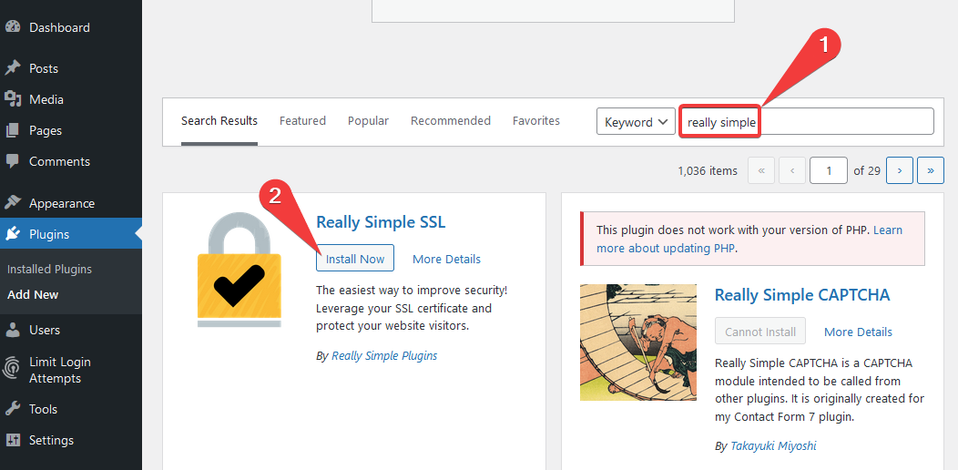
Task: Jump to the last results page
Action: [931, 170]
